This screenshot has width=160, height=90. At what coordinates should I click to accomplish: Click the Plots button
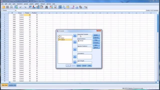click(96, 40)
